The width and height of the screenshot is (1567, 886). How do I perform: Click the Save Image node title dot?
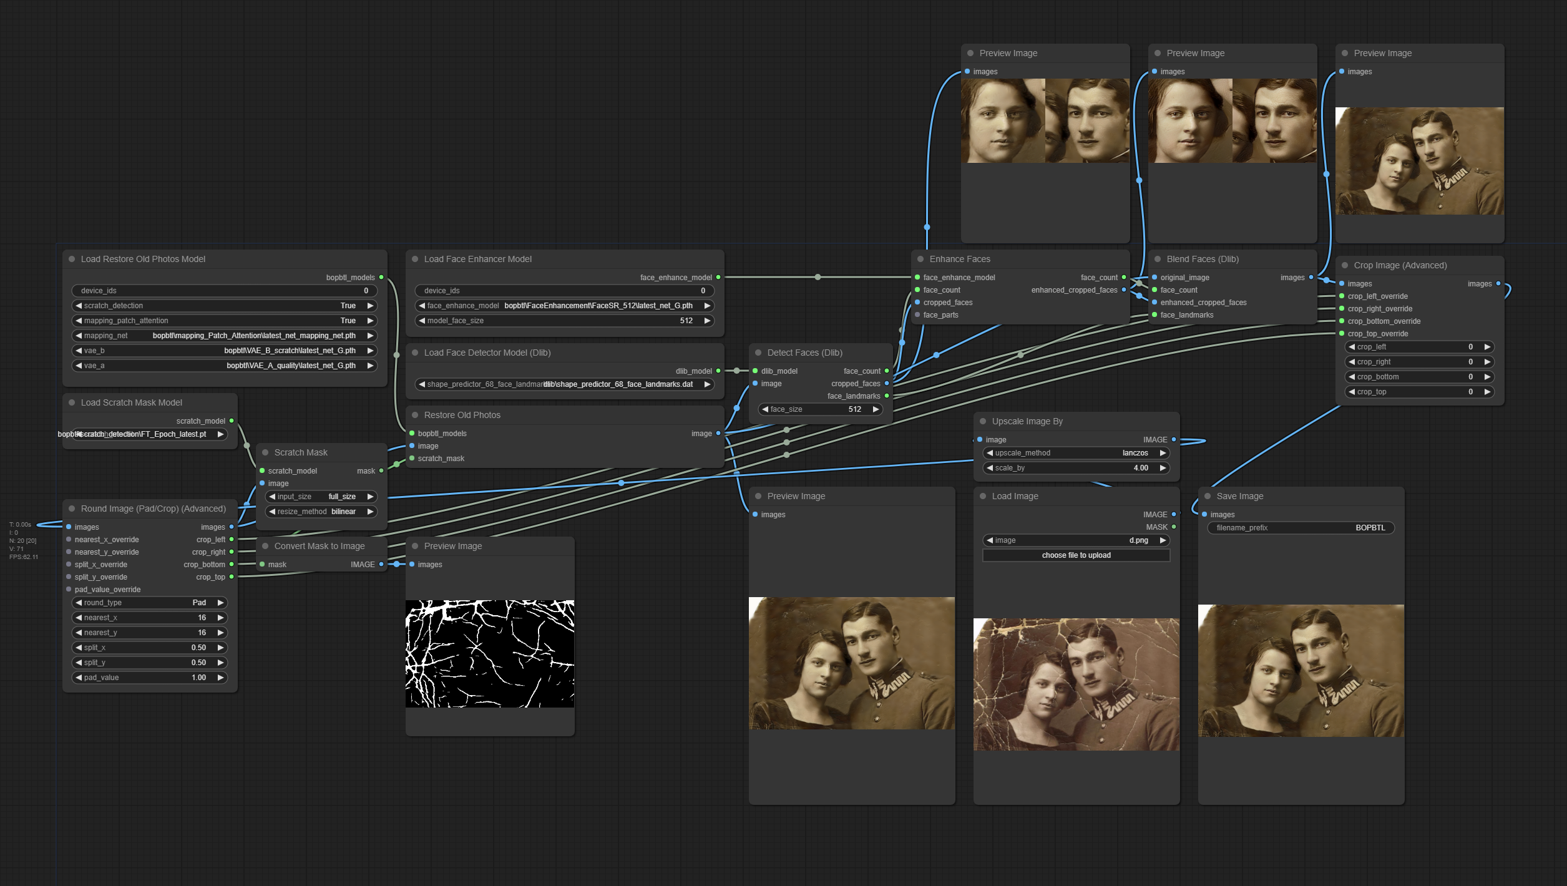(1208, 496)
